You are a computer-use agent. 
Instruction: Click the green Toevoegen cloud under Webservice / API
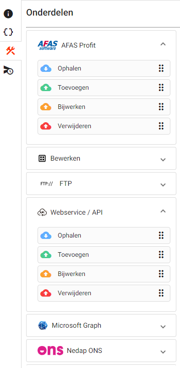(x=46, y=254)
